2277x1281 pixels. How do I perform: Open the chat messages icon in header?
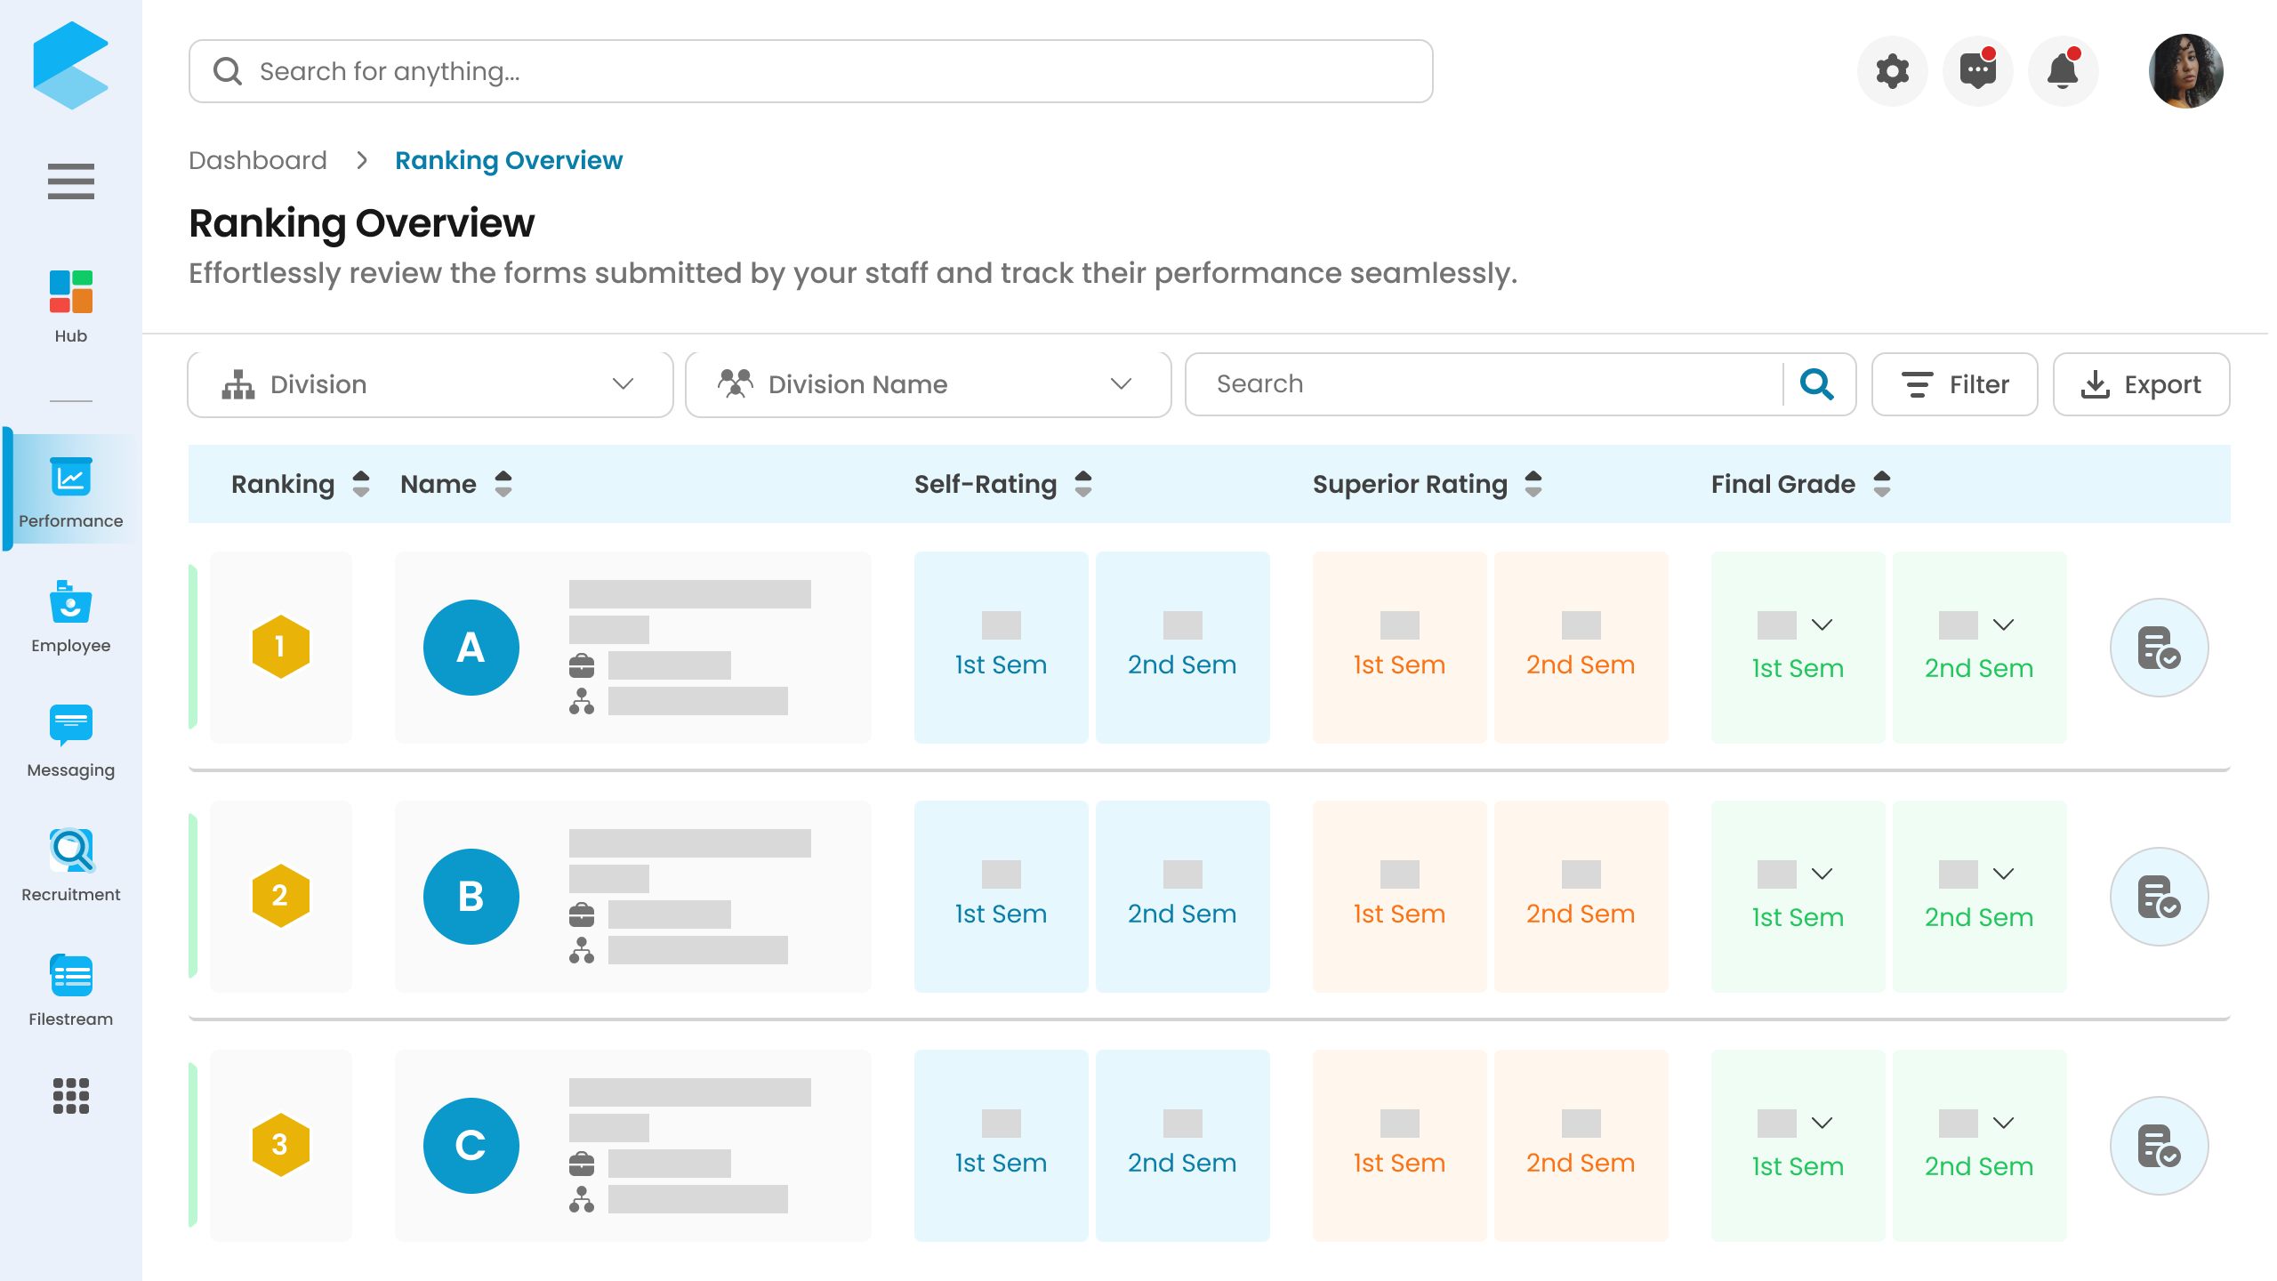click(x=1977, y=71)
